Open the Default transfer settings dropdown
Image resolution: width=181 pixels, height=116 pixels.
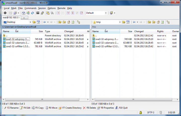106,13
